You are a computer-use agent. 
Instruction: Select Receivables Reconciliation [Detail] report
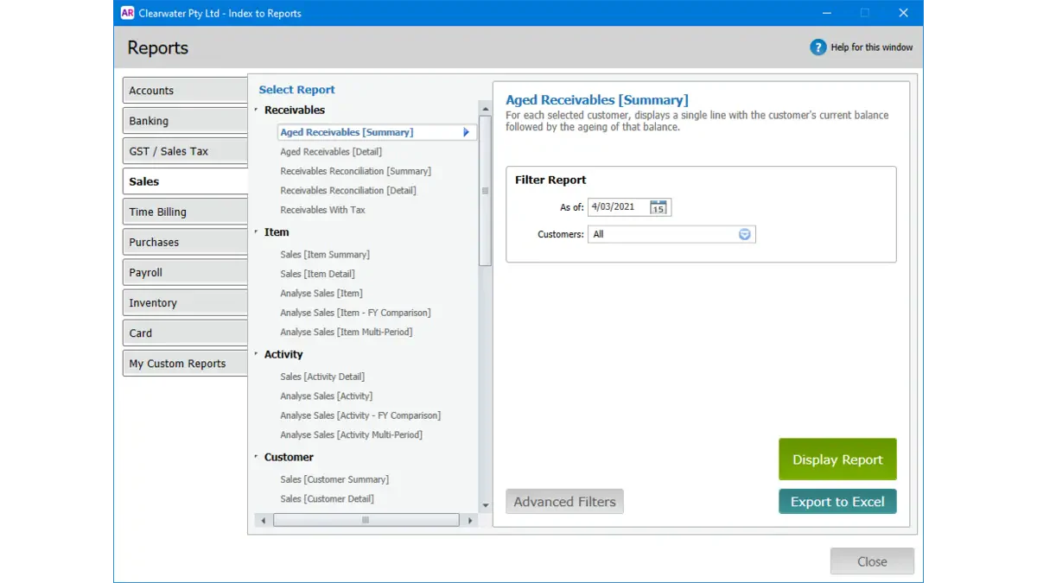coord(348,190)
